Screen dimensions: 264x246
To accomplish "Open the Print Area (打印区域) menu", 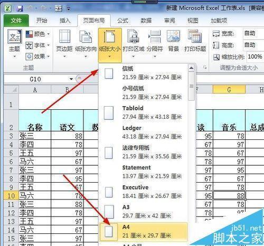I will 134,44.
